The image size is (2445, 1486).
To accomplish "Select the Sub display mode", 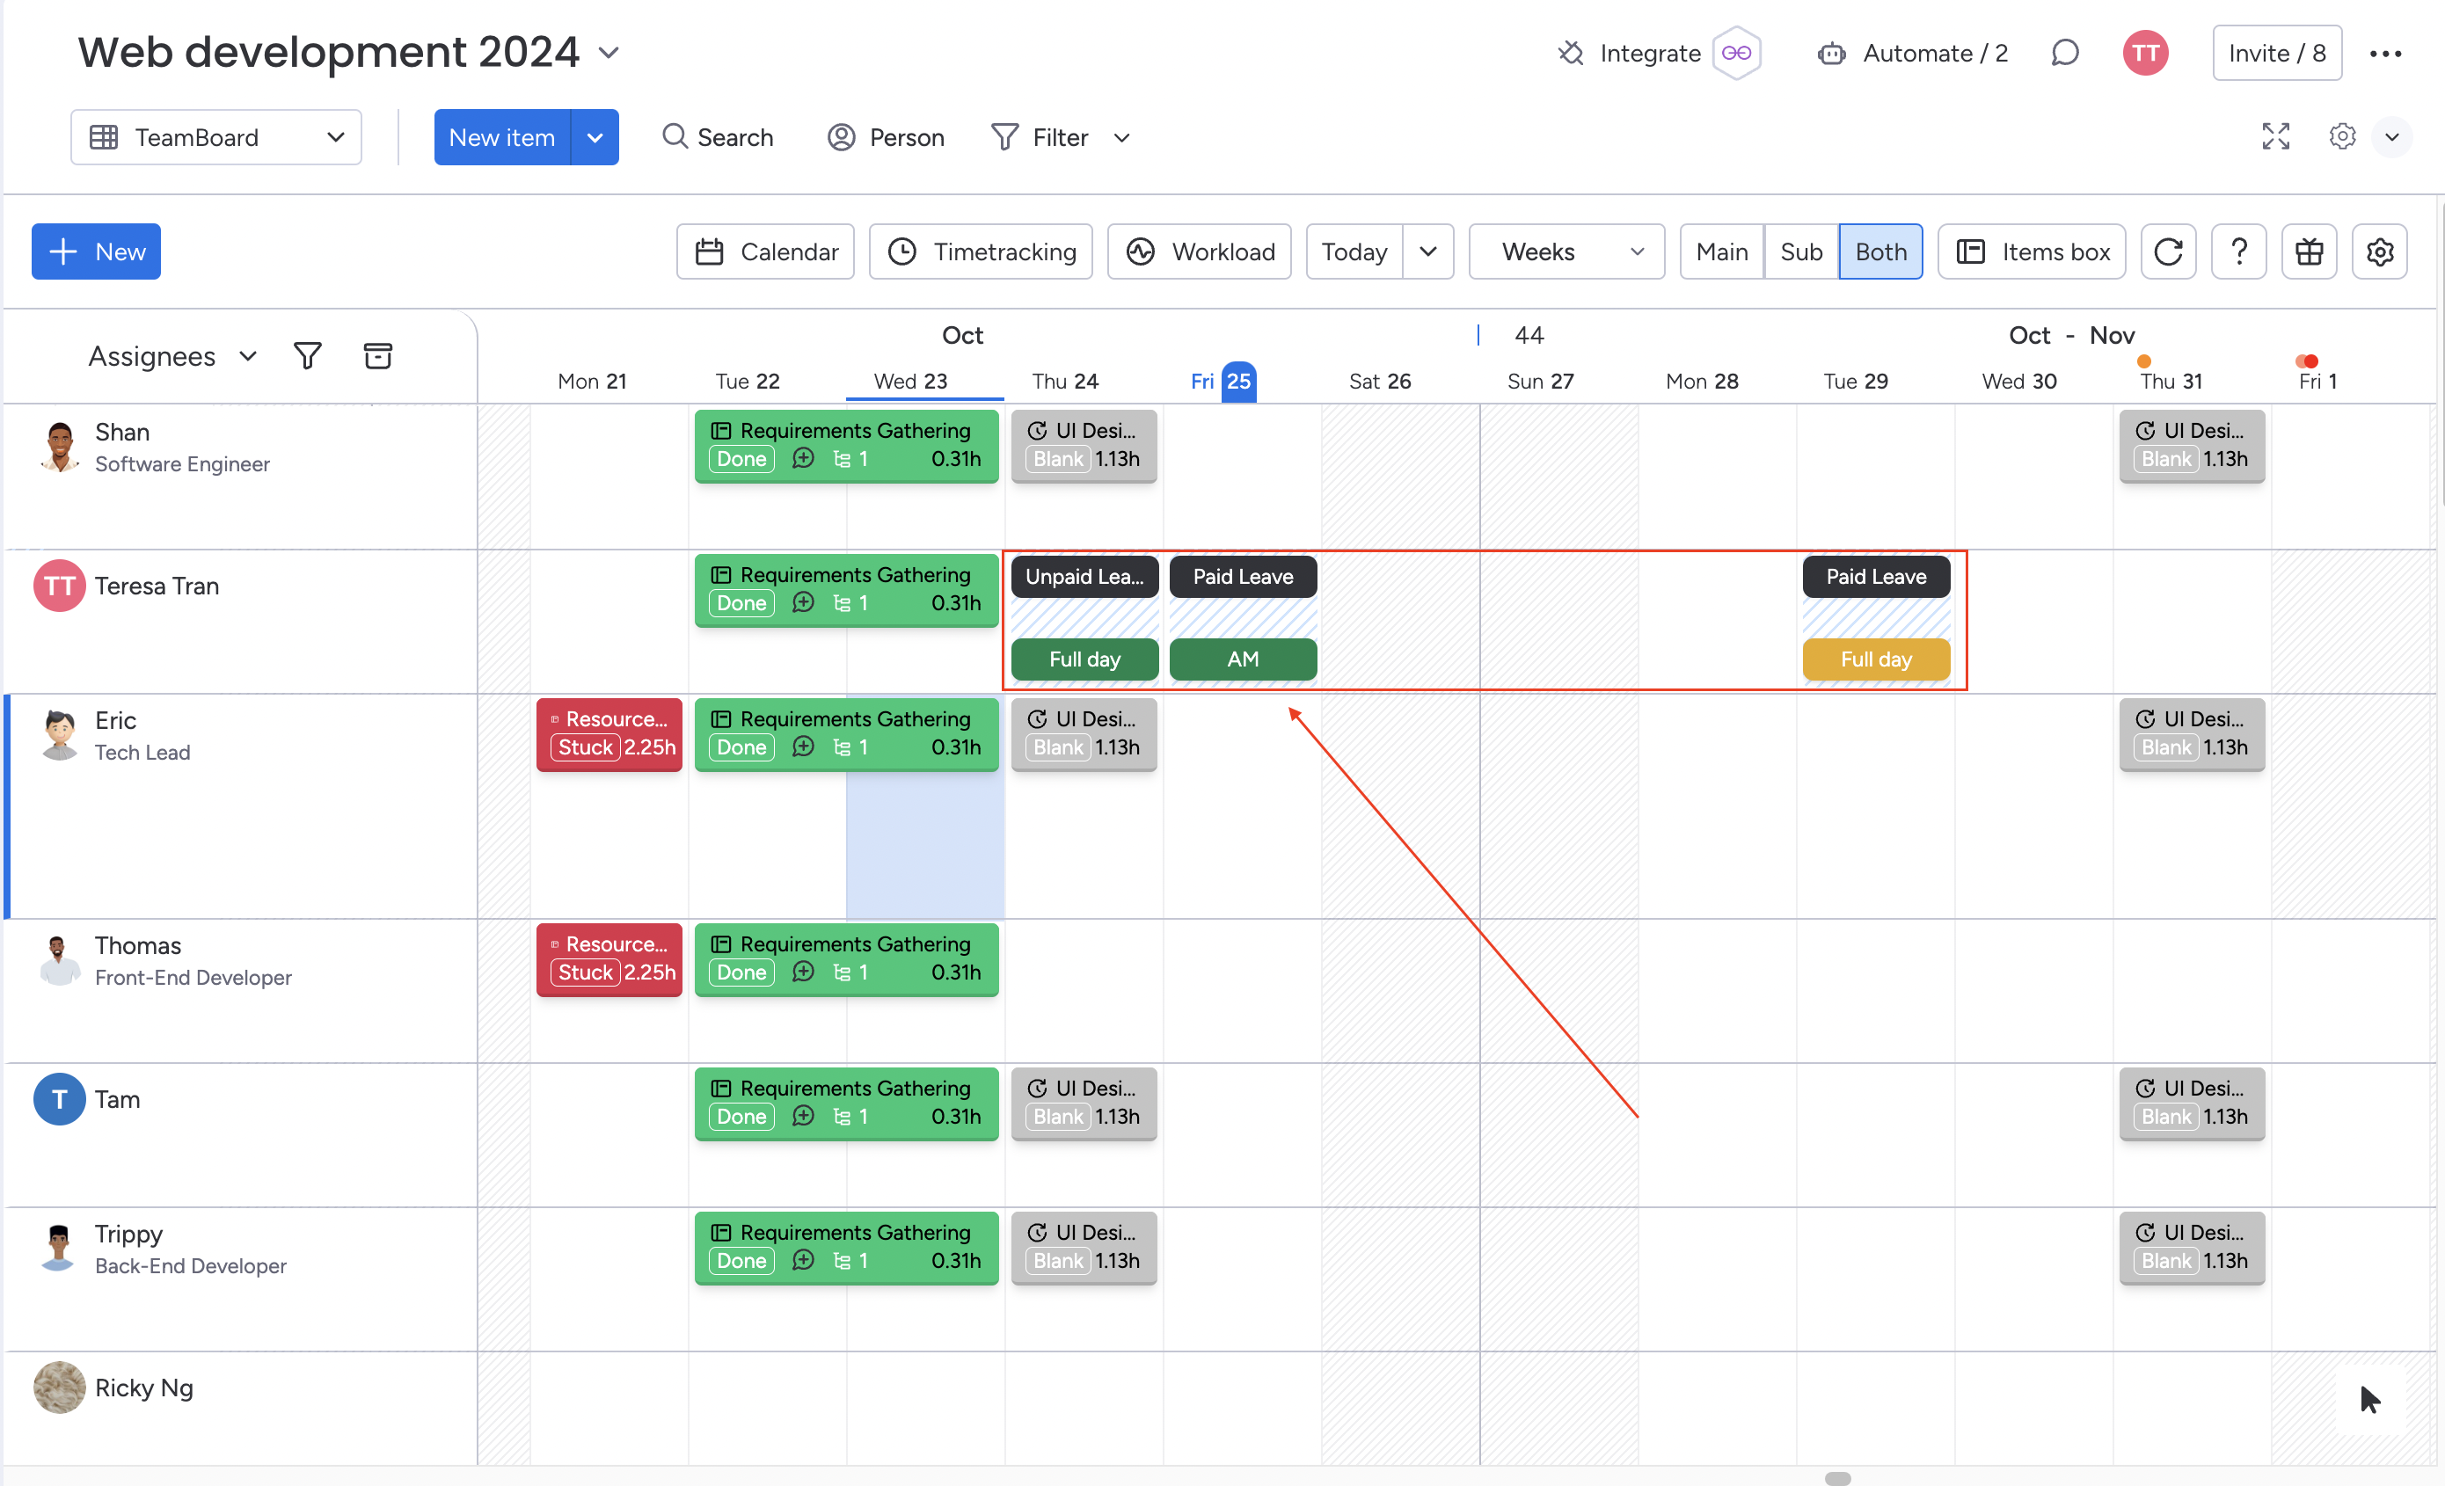I will (1801, 251).
